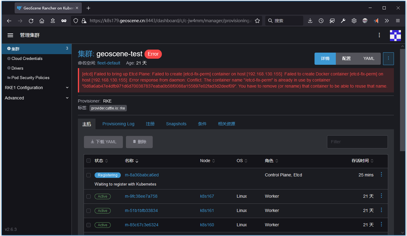Focus the browser 搜索 search box

coord(284,21)
